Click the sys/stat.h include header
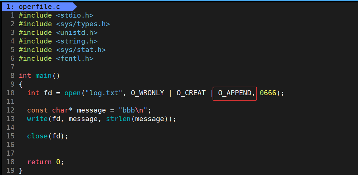 81,50
